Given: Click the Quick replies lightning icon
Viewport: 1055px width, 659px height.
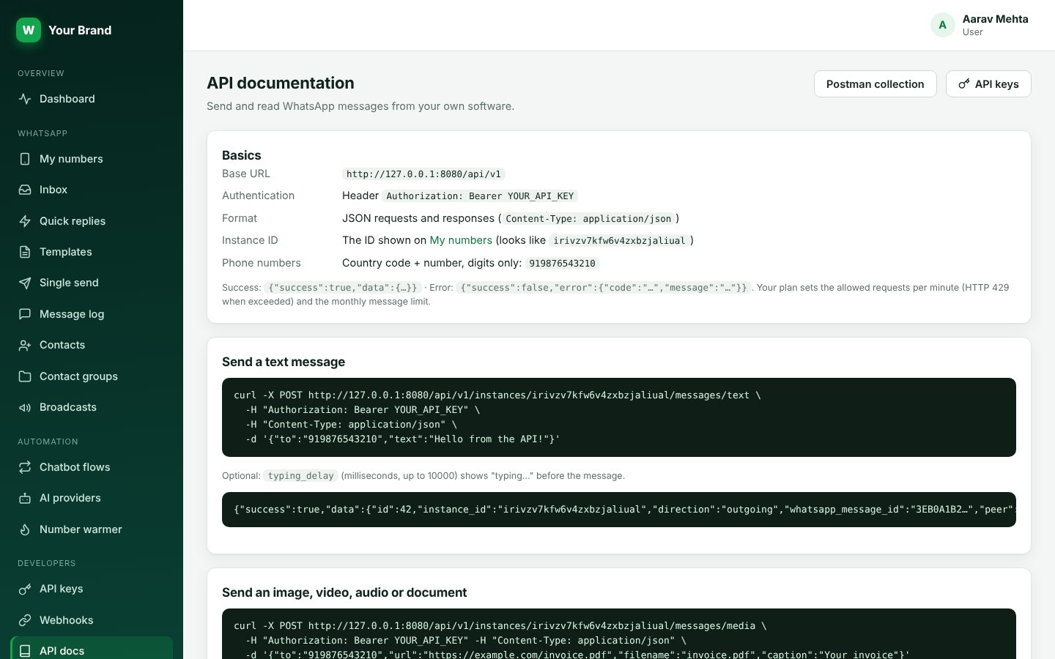Looking at the screenshot, I should (x=25, y=221).
